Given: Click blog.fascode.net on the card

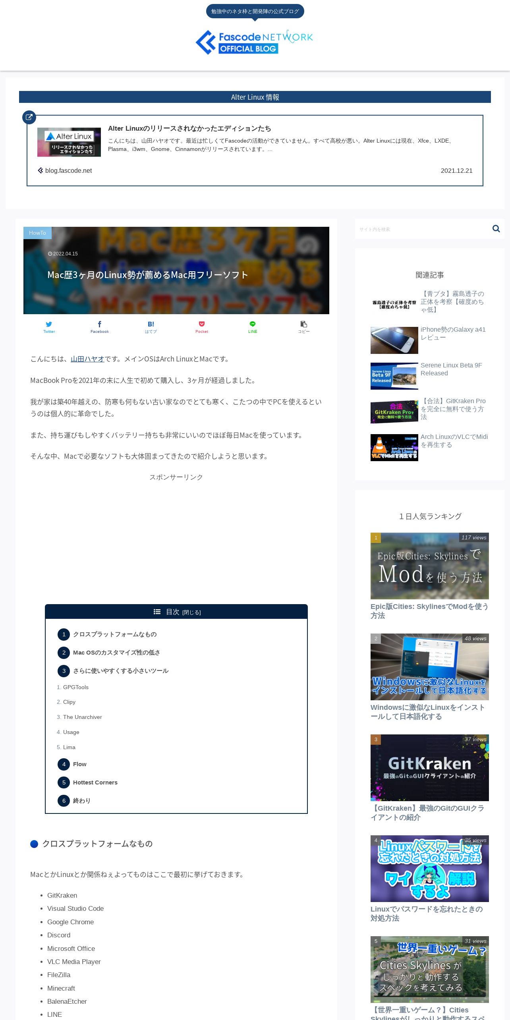Looking at the screenshot, I should pyautogui.click(x=68, y=171).
